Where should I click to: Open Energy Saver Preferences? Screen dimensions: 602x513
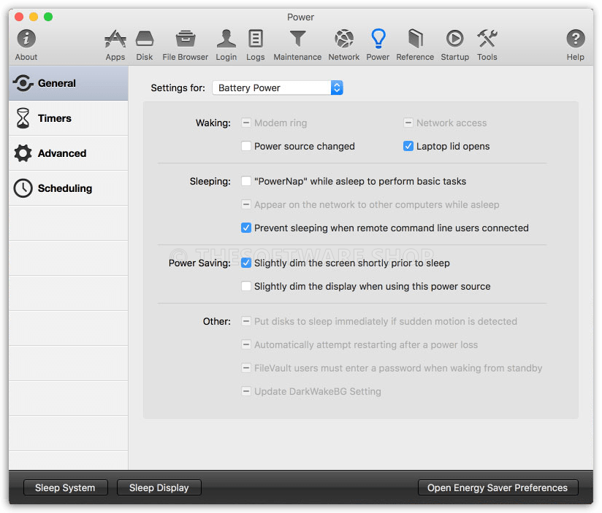tap(498, 487)
